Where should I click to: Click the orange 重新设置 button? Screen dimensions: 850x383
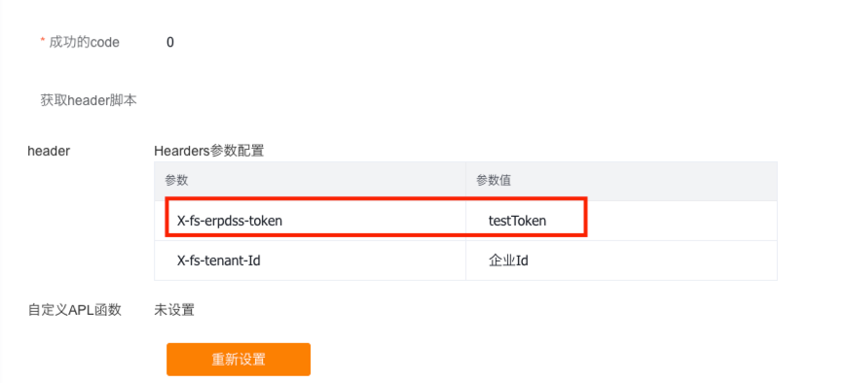coord(238,360)
